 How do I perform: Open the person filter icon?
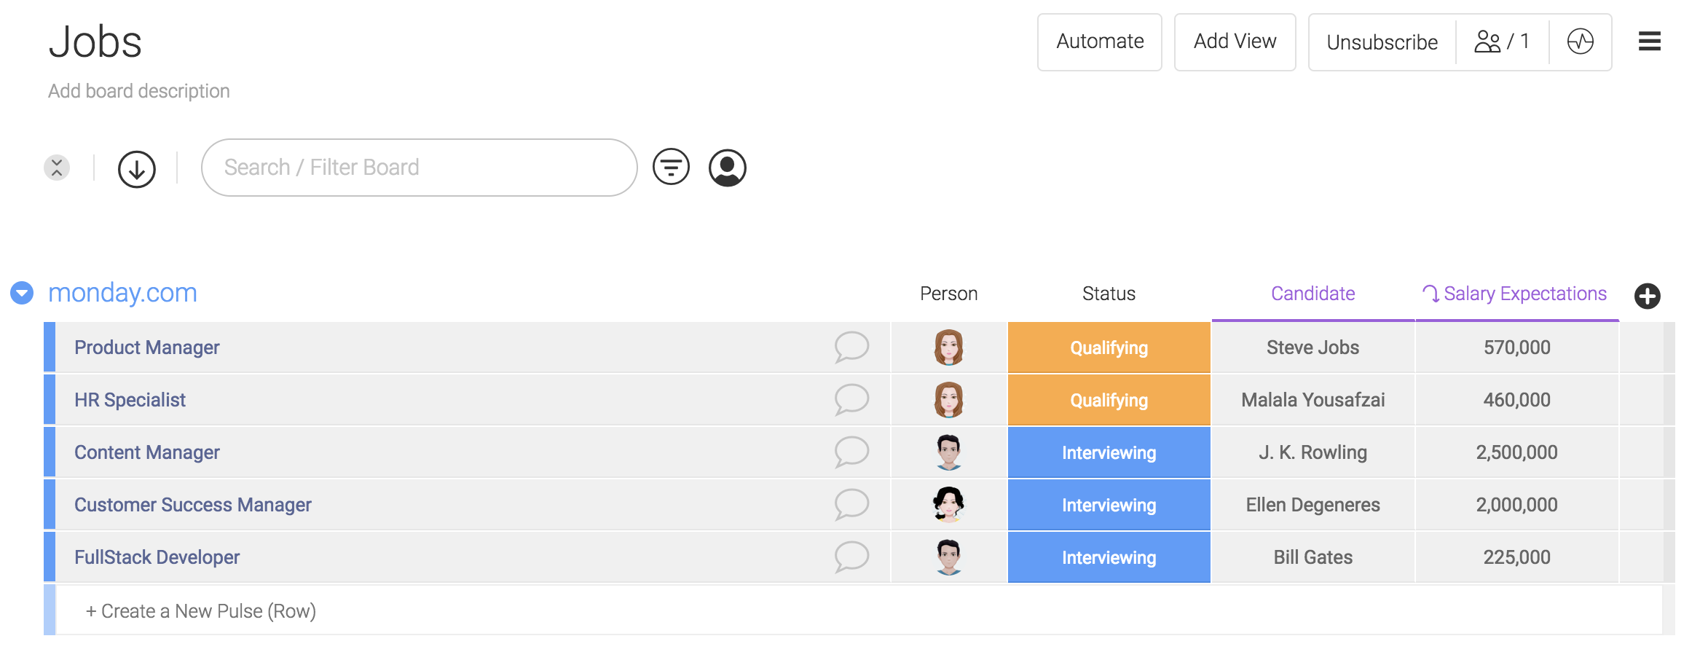pos(727,168)
